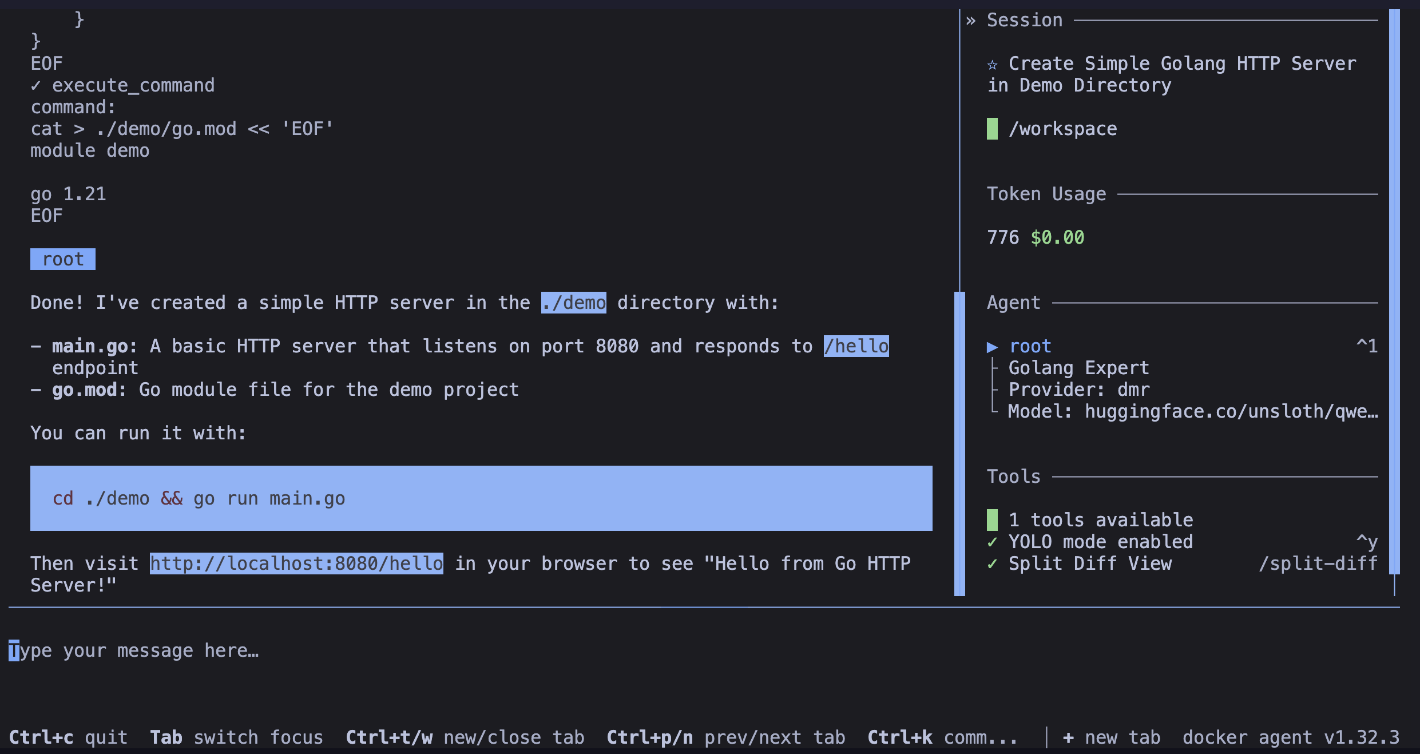Click the checkmark next to execute_command
The width and height of the screenshot is (1420, 754).
35,86
